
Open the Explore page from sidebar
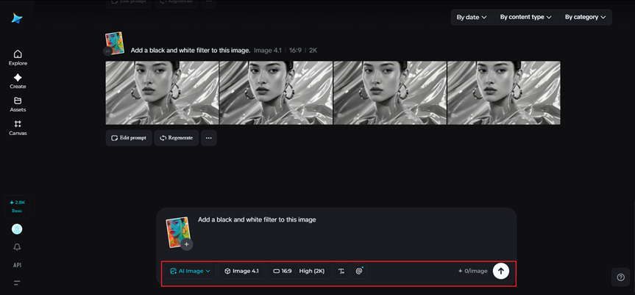click(18, 57)
